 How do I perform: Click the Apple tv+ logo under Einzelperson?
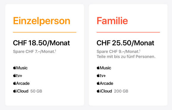click(x=18, y=76)
